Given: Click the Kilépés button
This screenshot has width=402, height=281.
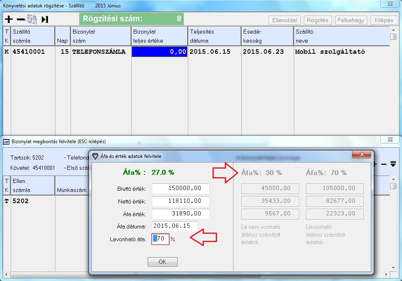Looking at the screenshot, I should coord(384,20).
